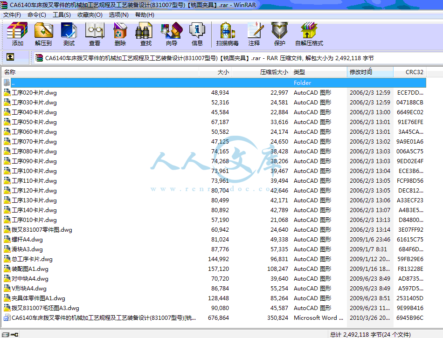Select file 拨叉831007毛坯图A3.dwg
The image size is (443, 338).
click(x=46, y=308)
